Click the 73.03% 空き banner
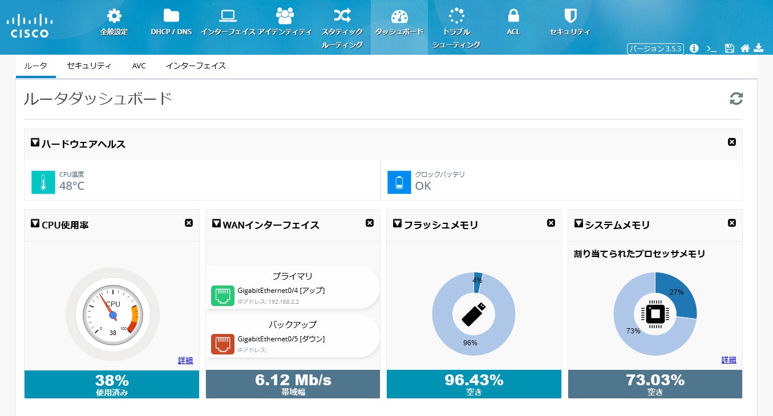Image resolution: width=773 pixels, height=416 pixels. tap(655, 384)
